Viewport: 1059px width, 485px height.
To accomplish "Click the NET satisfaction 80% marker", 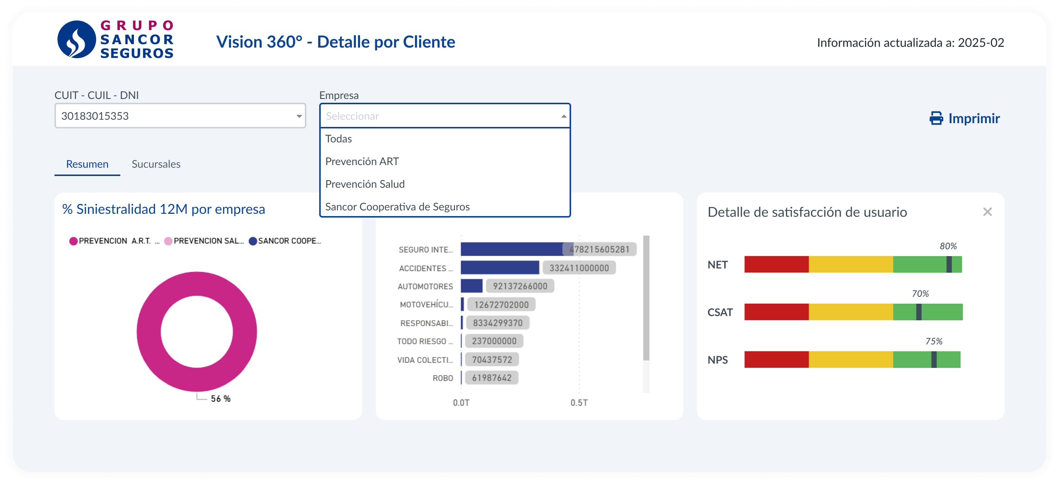I will (949, 264).
